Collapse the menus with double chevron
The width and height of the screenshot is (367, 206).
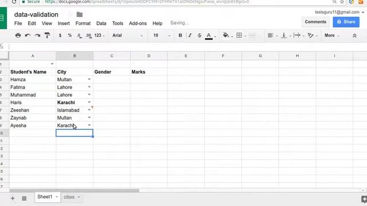point(354,35)
